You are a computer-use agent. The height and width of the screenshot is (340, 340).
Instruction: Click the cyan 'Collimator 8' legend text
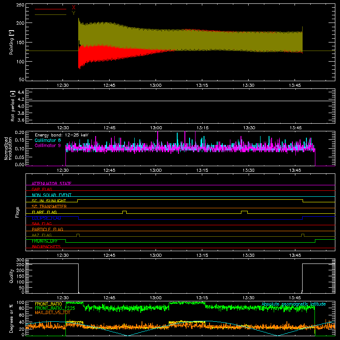click(x=48, y=140)
